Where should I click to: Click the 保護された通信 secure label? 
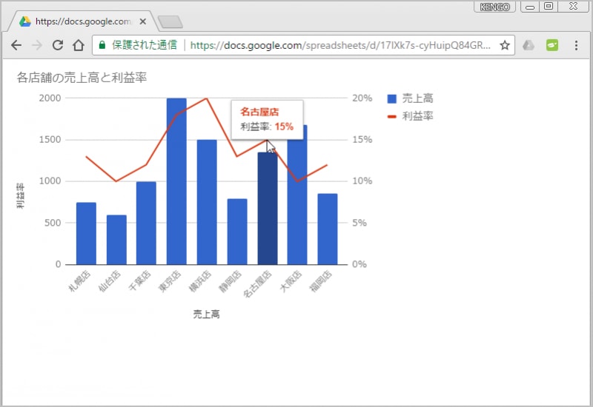[x=145, y=45]
